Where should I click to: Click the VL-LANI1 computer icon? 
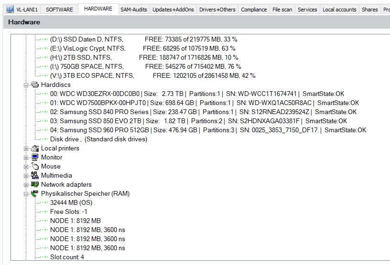10,9
